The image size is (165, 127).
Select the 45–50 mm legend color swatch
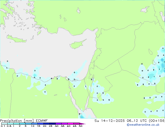[x=77, y=124]
